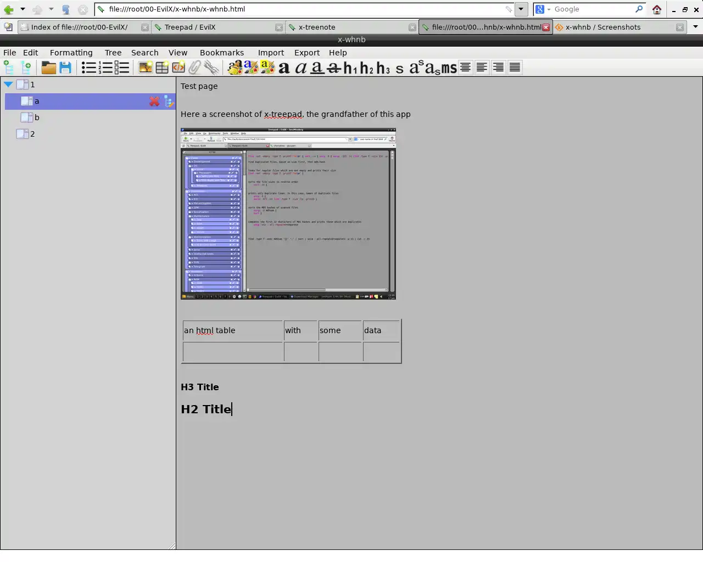The image size is (703, 562).
Task: Save the notebook with floppy icon
Action: (x=65, y=68)
